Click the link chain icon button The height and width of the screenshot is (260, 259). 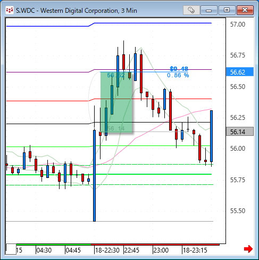[x=191, y=10]
